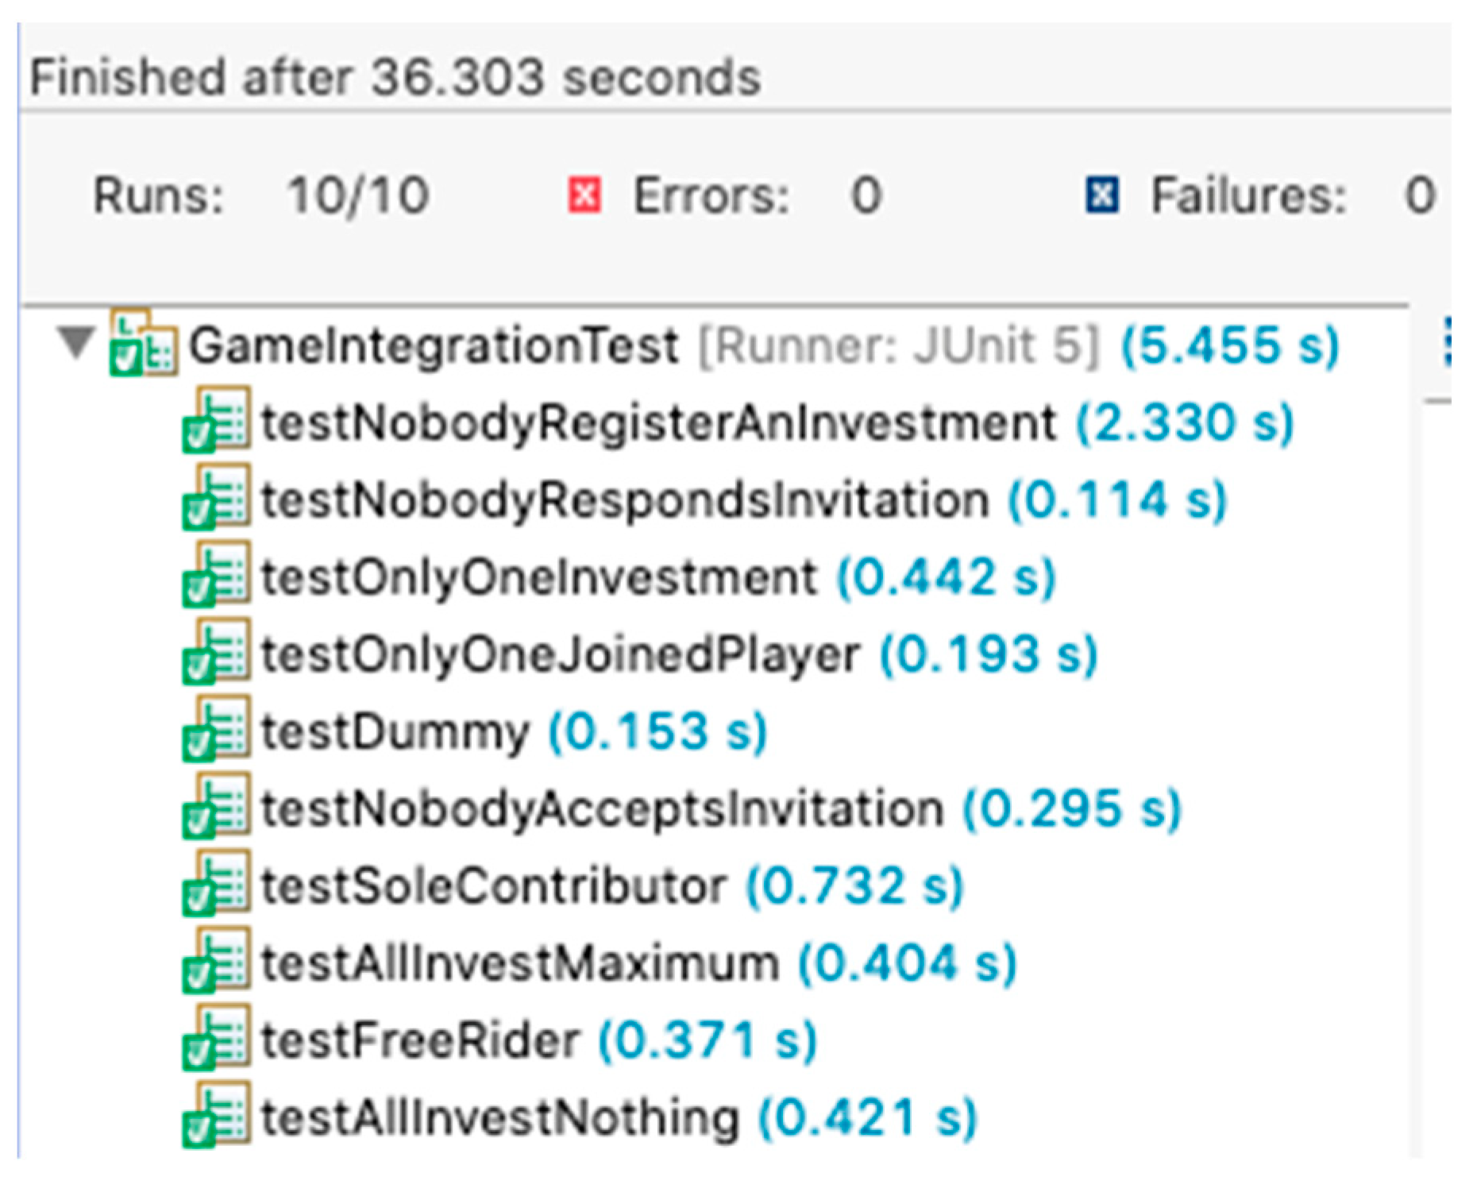This screenshot has height=1196, width=1473.
Task: Select testFreeRider test entry
Action: 420,1040
